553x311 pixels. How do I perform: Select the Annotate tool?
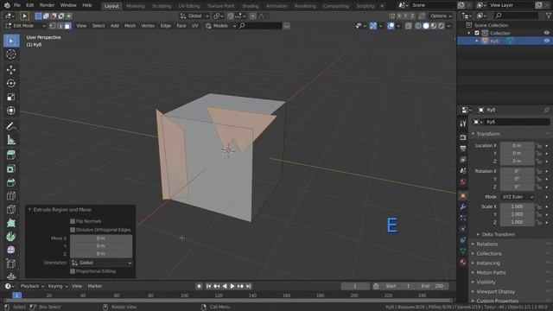(11, 126)
